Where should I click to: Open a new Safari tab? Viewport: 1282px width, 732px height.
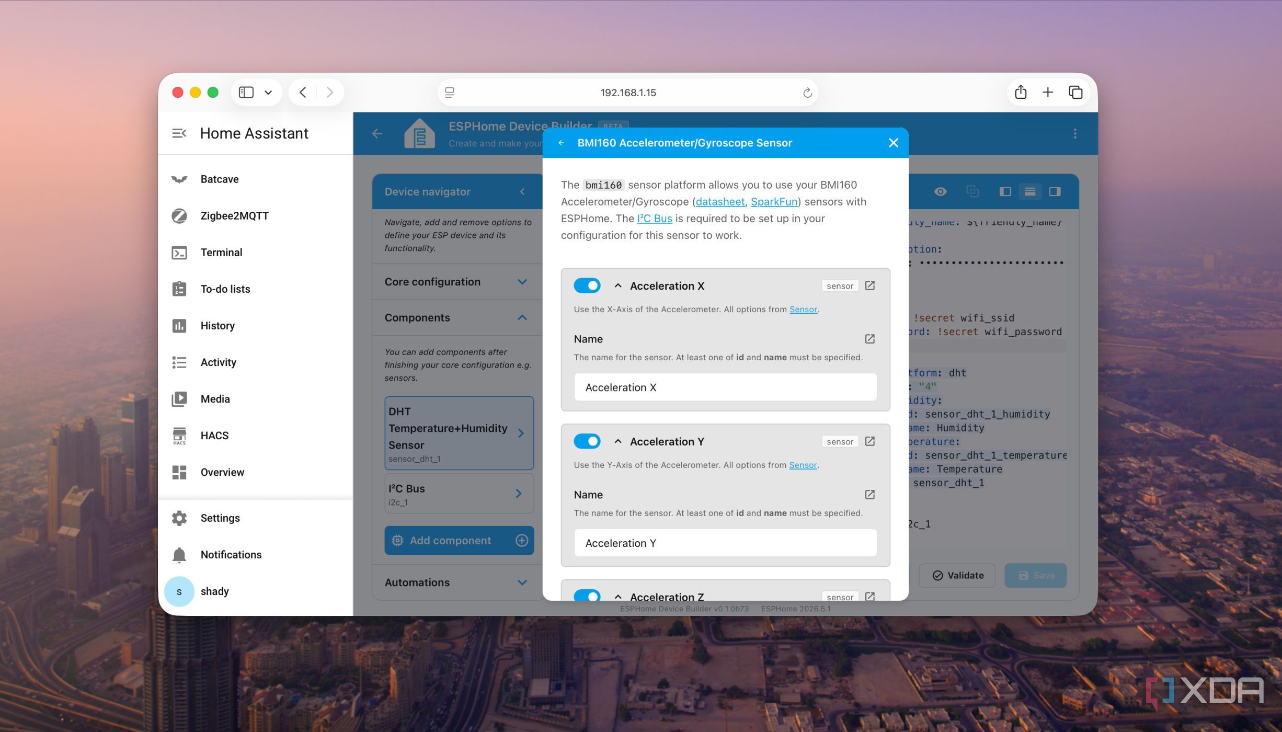point(1047,93)
